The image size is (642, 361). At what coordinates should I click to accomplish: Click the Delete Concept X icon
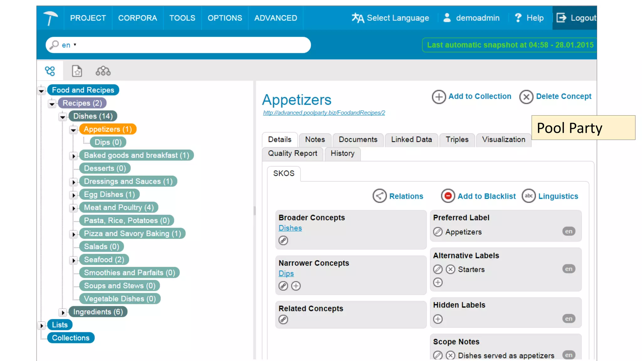[526, 97]
